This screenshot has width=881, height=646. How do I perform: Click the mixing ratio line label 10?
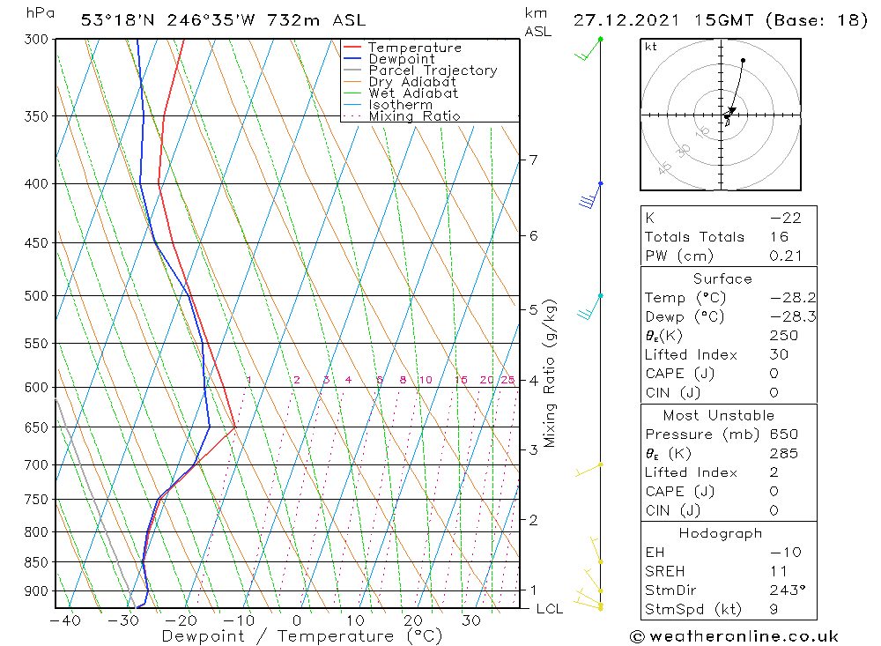coord(426,380)
